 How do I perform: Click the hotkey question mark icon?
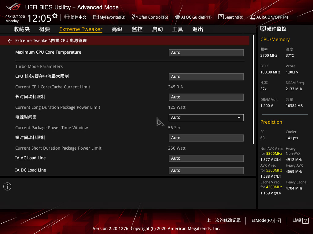[x=306, y=221]
